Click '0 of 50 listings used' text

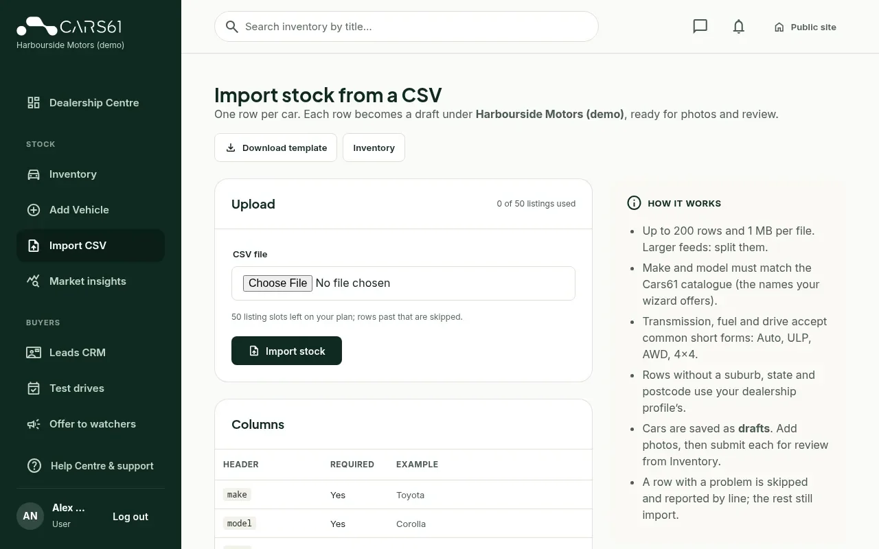(536, 204)
